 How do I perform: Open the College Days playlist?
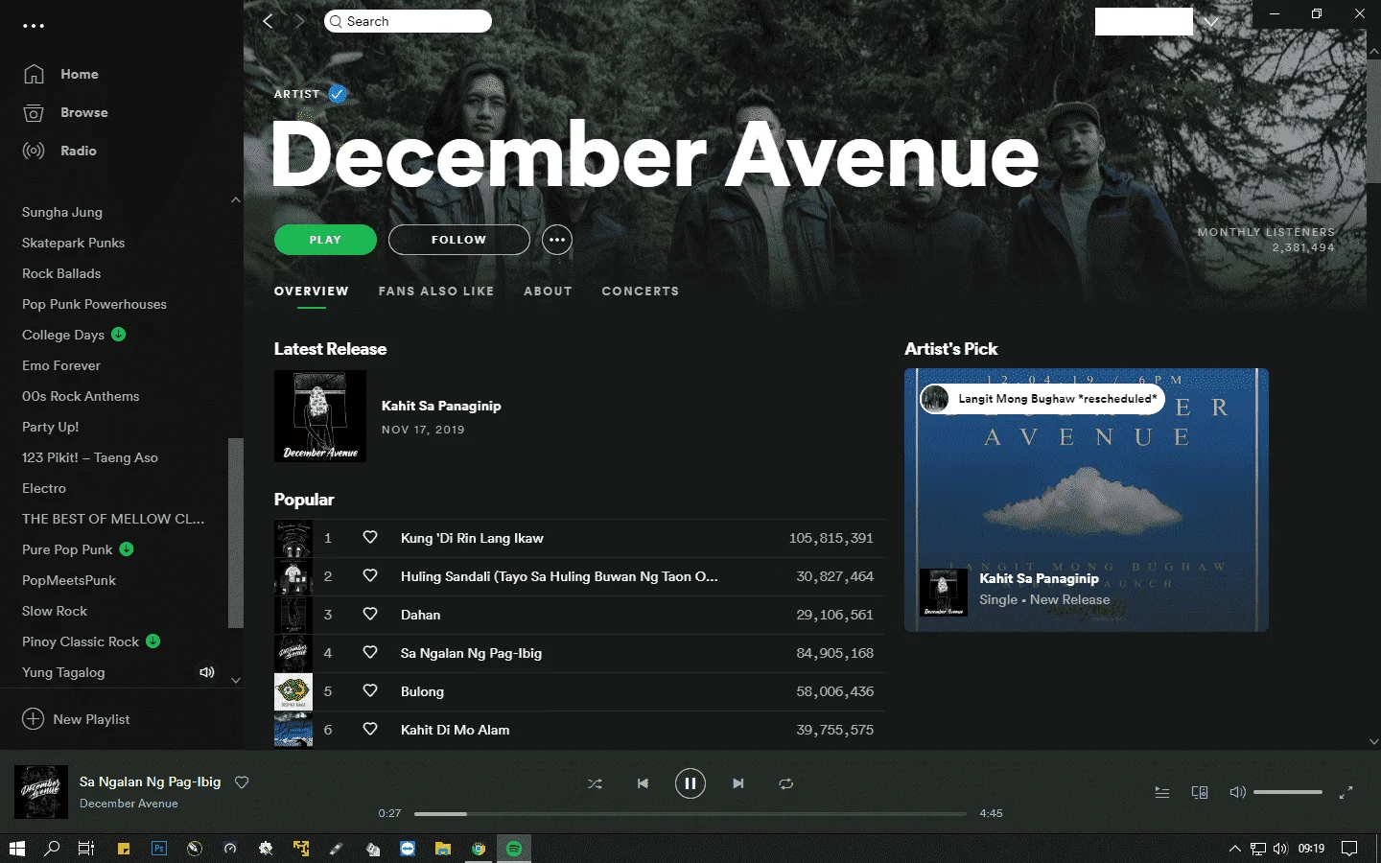tap(63, 335)
